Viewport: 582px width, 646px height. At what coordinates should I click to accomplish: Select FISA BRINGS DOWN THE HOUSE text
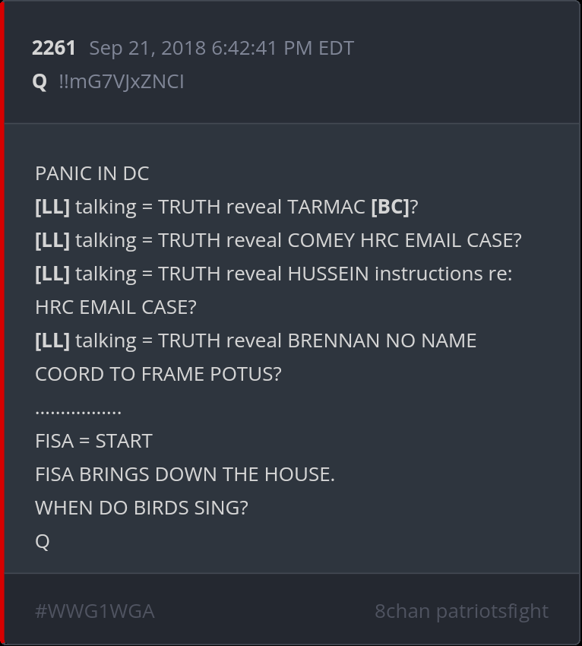click(185, 474)
